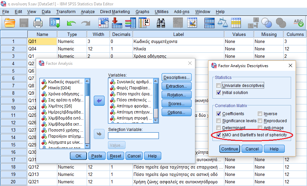Click down arrow of Variables list scrollbar
The image size is (307, 186).
pyautogui.click(x=156, y=120)
